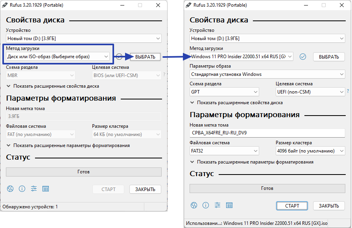The width and height of the screenshot is (352, 228).
Task: Open disabled FAT file system dropdown
Action: [41, 134]
